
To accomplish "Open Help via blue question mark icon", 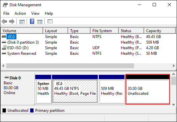I will click(x=32, y=21).
